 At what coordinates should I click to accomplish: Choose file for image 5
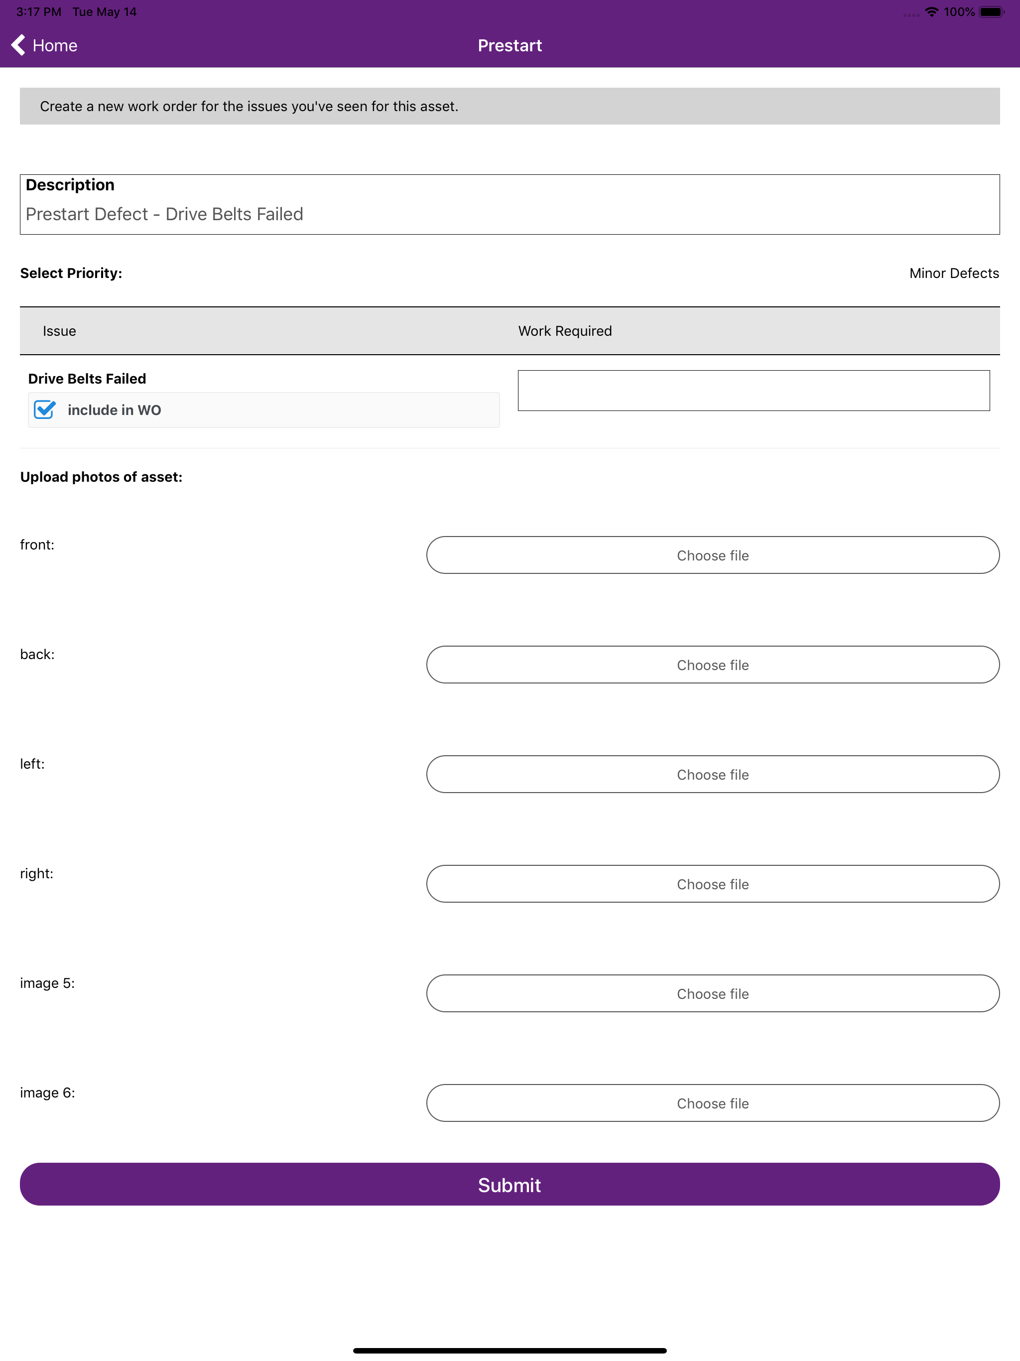pos(712,993)
